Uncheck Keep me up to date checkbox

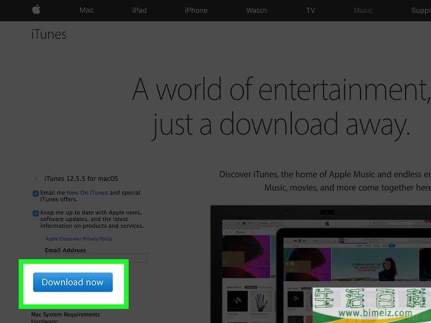pos(36,213)
